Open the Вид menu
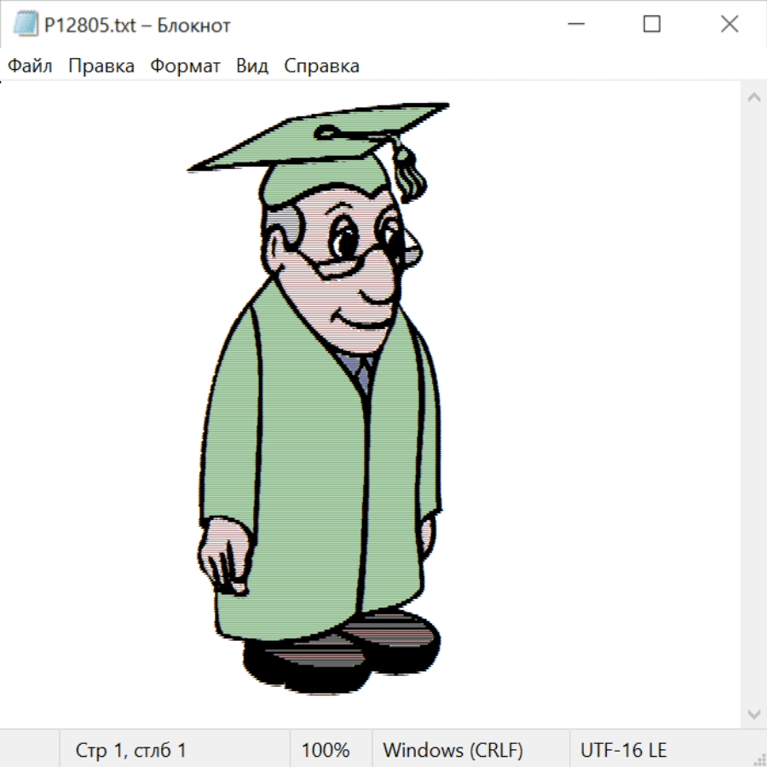The width and height of the screenshot is (767, 767). (252, 66)
